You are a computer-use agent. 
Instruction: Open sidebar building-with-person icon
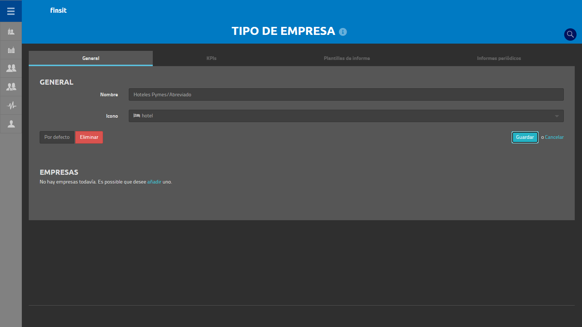[x=11, y=32]
